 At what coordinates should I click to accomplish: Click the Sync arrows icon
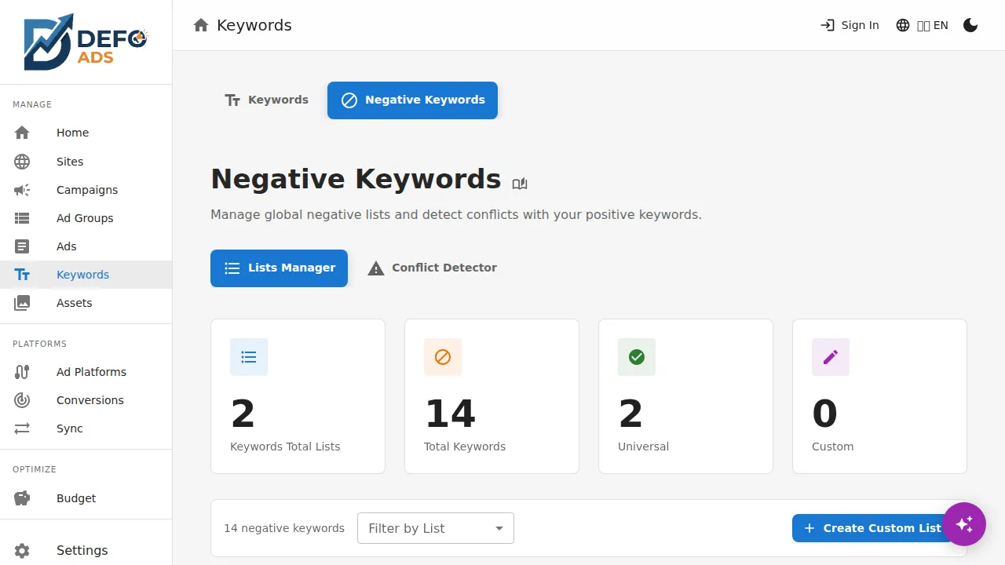click(22, 428)
